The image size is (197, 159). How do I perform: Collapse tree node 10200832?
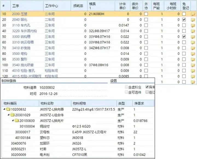(4, 109)
